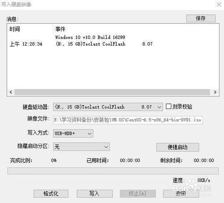Click the 格式化 (Format) button

pyautogui.click(x=51, y=194)
